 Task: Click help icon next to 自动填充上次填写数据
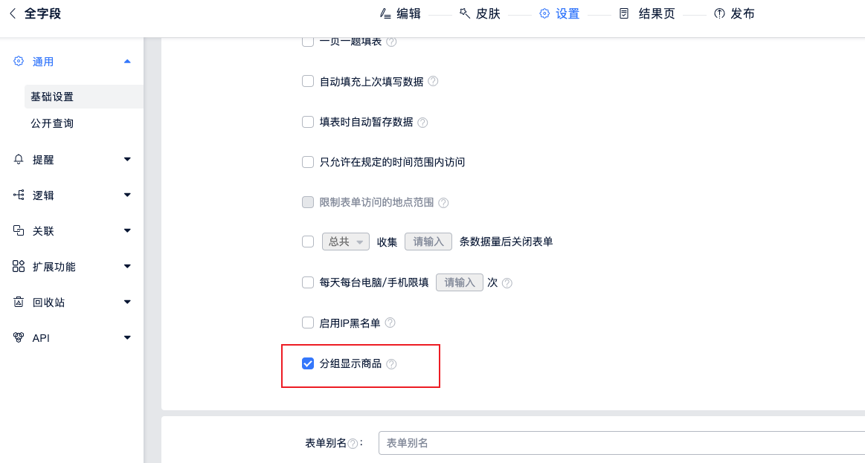pos(433,81)
